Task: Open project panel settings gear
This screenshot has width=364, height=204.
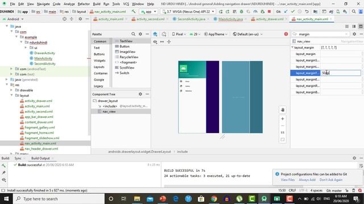Action: coord(80,19)
